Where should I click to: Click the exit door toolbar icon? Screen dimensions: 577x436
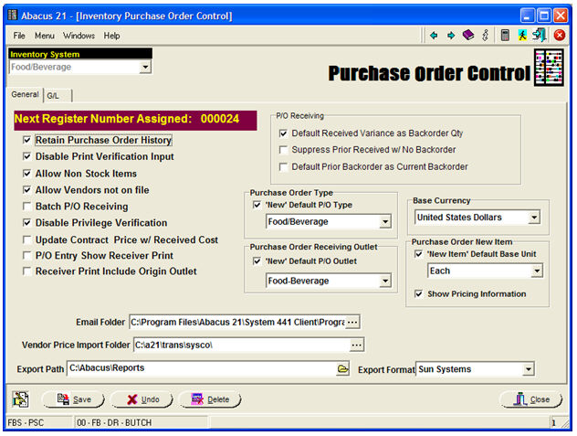pyautogui.click(x=540, y=36)
